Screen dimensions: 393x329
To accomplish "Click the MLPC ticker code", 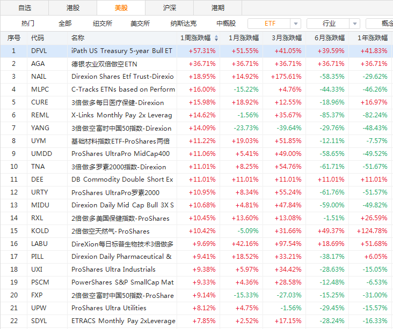I will click(x=40, y=89).
